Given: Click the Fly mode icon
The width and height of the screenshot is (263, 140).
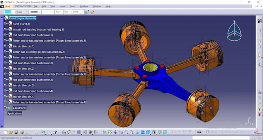Looking at the screenshot, I should tap(105, 132).
